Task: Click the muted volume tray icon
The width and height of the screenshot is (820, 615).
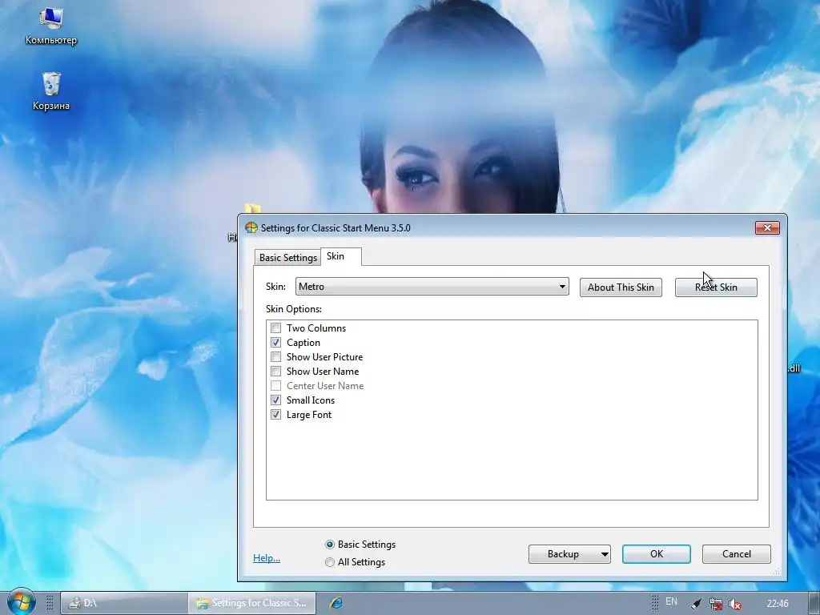Action: pos(735,604)
